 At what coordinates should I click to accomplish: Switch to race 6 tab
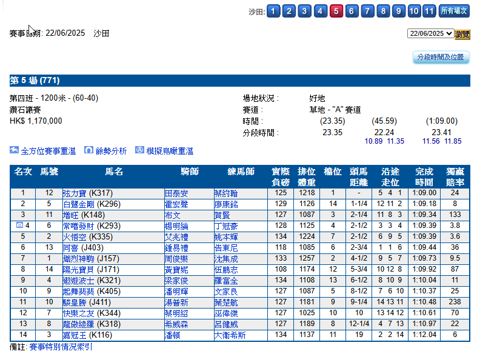352,12
